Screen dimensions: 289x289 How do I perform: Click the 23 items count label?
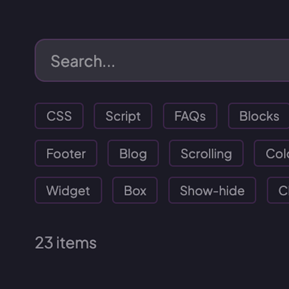[x=66, y=243]
